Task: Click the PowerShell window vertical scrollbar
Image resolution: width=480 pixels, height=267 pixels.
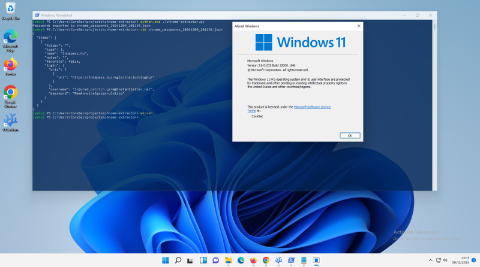Action: pos(434,105)
